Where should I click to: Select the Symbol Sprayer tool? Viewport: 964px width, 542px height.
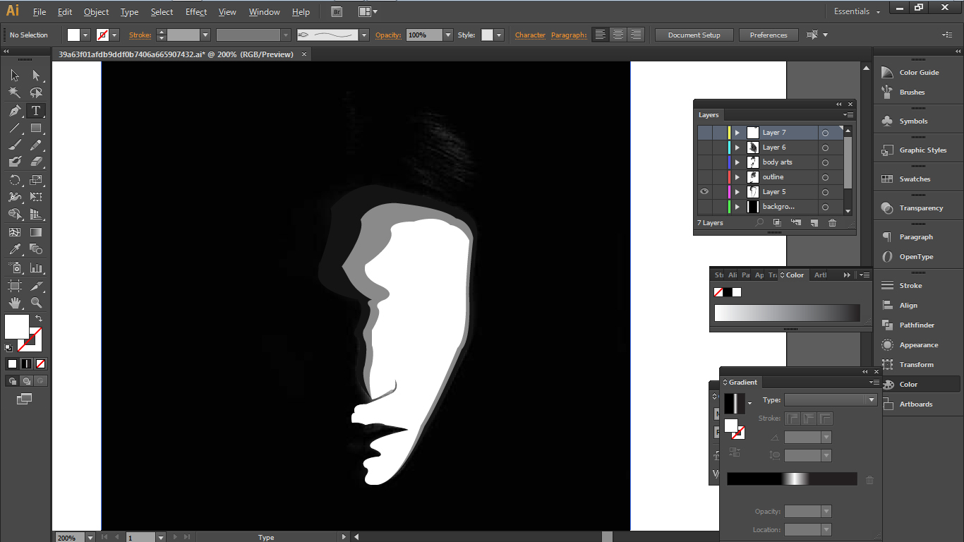click(15, 267)
